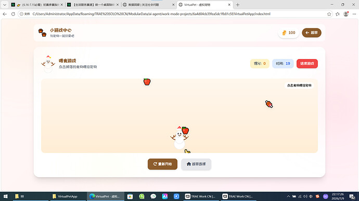
Task: Click the snowman pet in the play area
Action: click(179, 138)
